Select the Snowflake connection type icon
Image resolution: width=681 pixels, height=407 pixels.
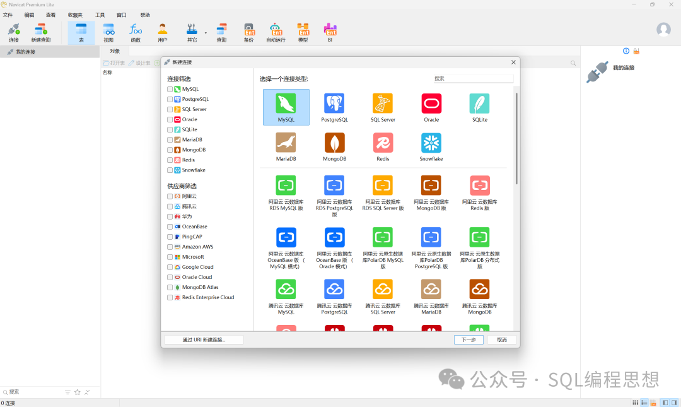pos(431,143)
